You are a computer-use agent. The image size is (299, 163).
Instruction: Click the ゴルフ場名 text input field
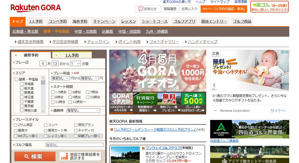(x=74, y=145)
